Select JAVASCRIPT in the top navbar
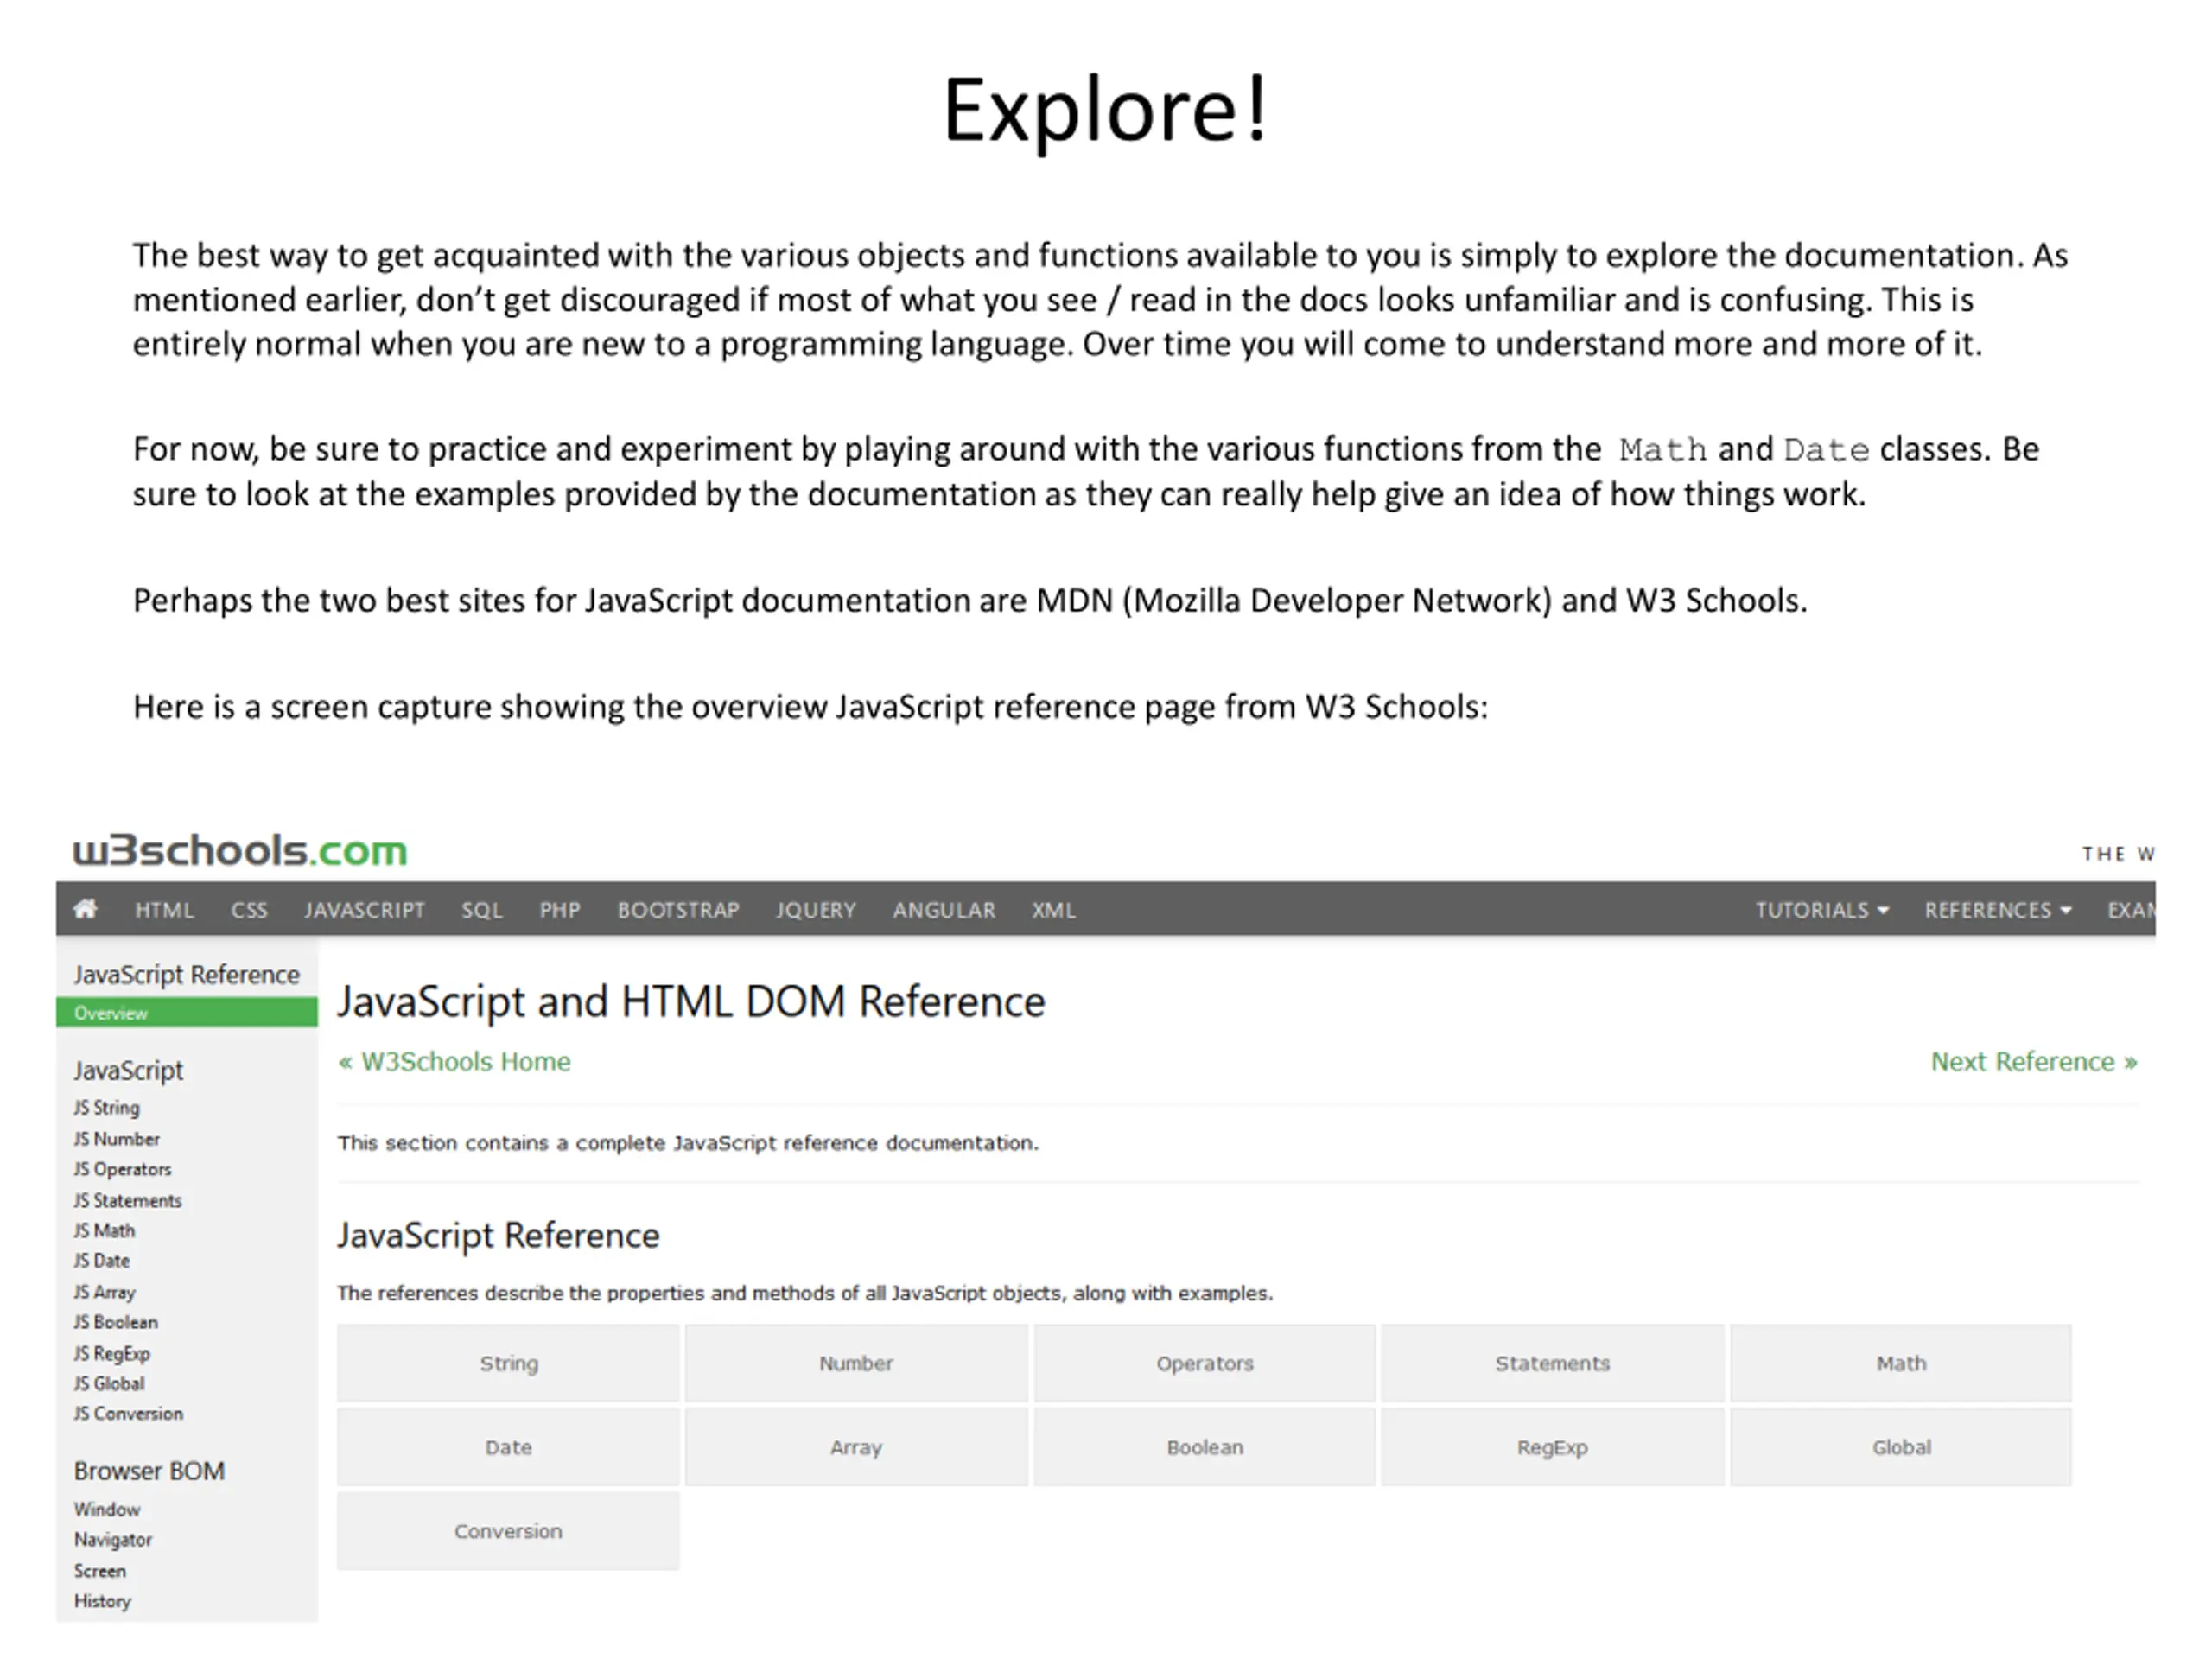The image size is (2212, 1659). tap(364, 910)
